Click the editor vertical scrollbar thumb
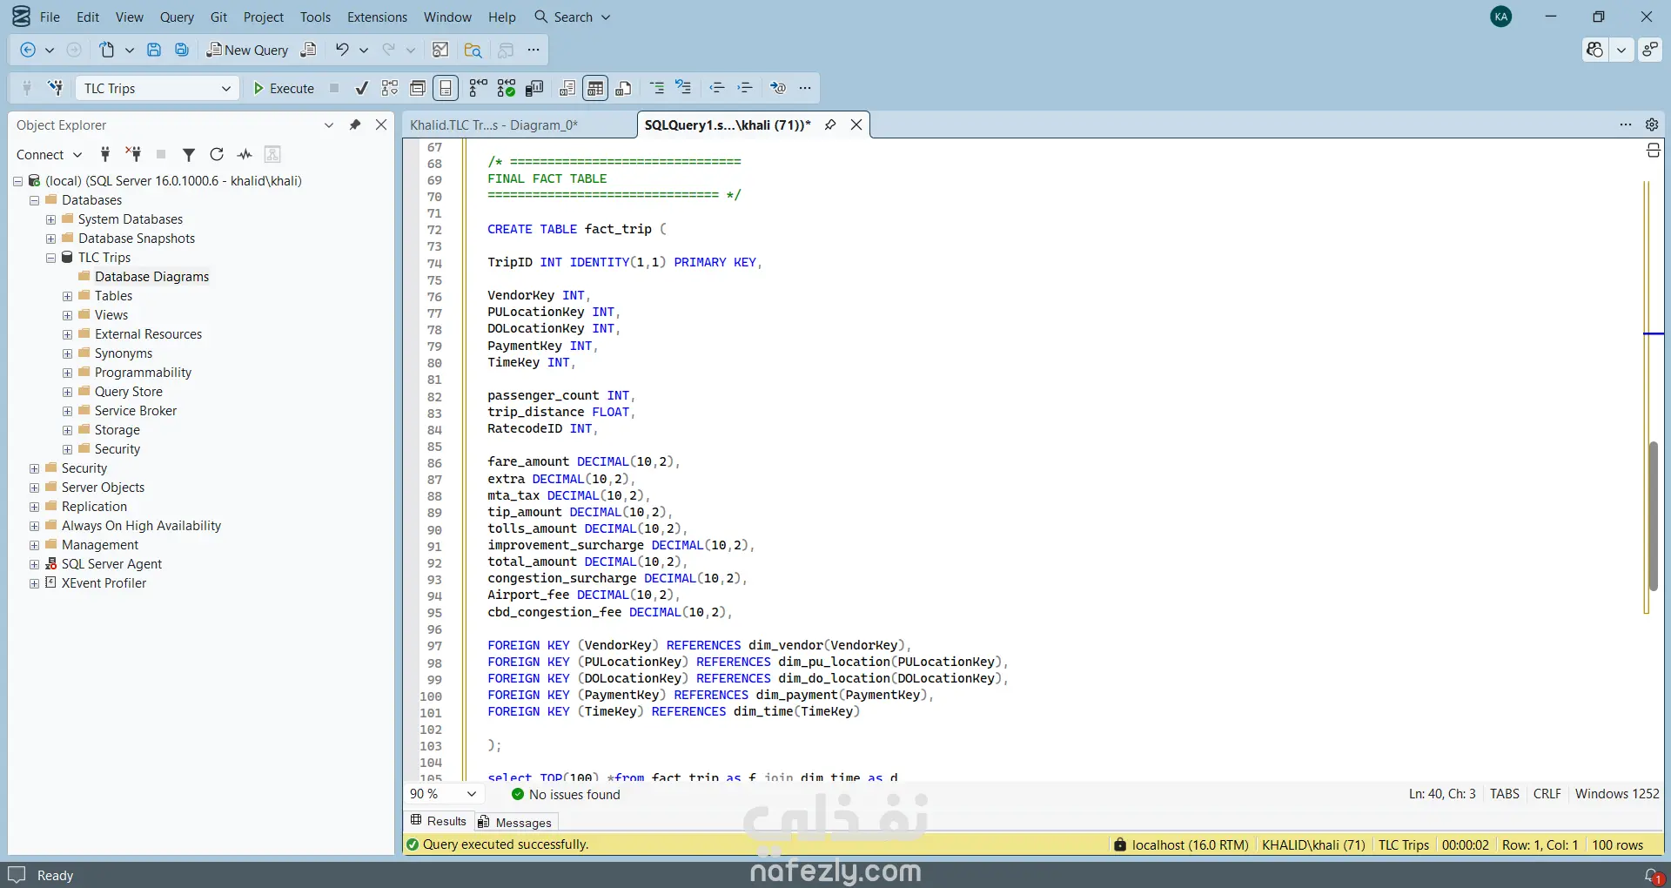Image resolution: width=1671 pixels, height=888 pixels. pyautogui.click(x=1653, y=514)
